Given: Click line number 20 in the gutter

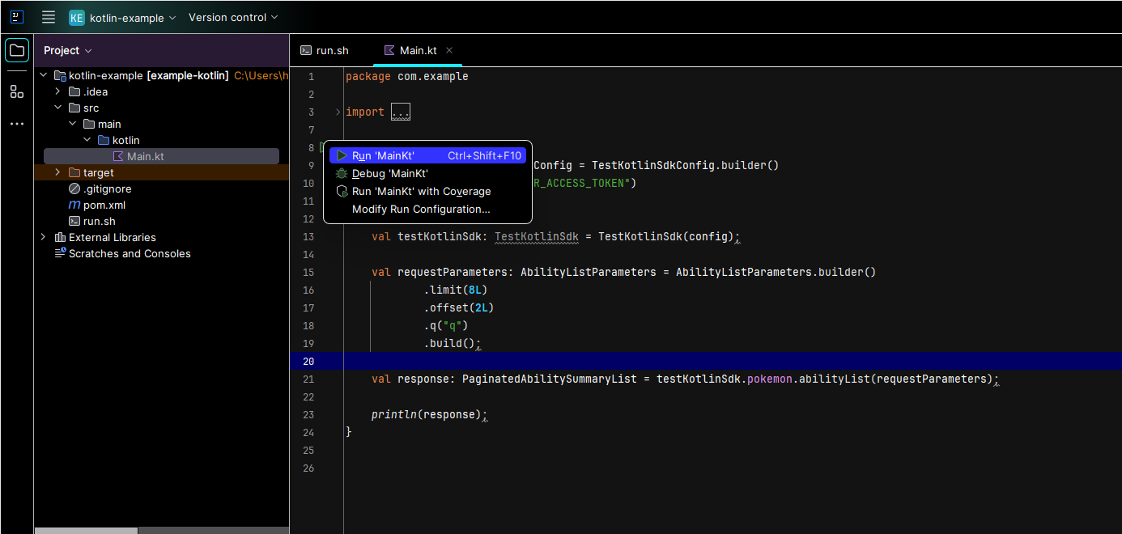Looking at the screenshot, I should (x=308, y=361).
